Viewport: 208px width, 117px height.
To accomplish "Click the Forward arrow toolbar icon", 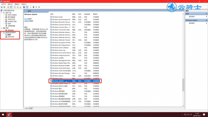I will [4, 7].
